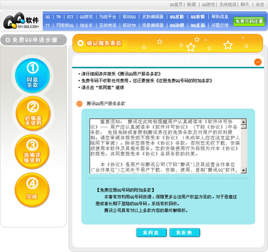Click the orange arrow icon at the panel's right edge

pyautogui.click(x=258, y=62)
